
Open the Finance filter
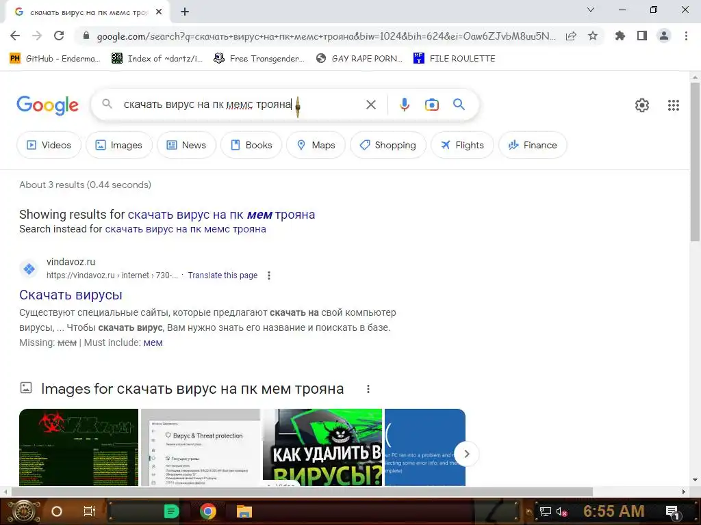pyautogui.click(x=533, y=145)
